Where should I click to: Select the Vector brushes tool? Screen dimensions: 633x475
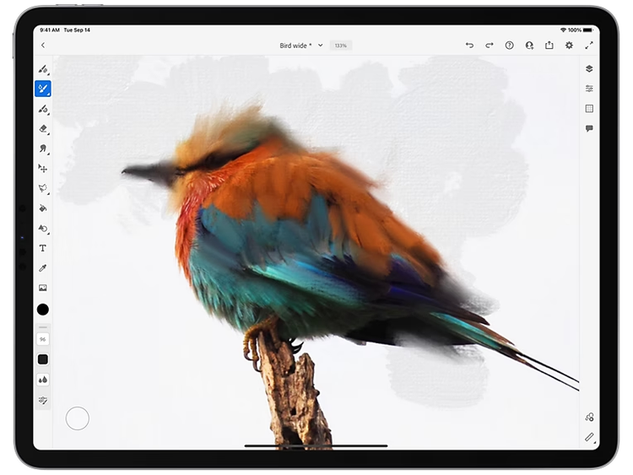coord(43,109)
